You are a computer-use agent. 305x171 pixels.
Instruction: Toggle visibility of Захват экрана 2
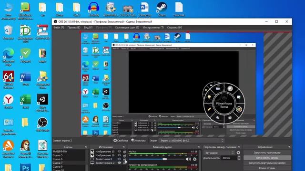(119, 163)
